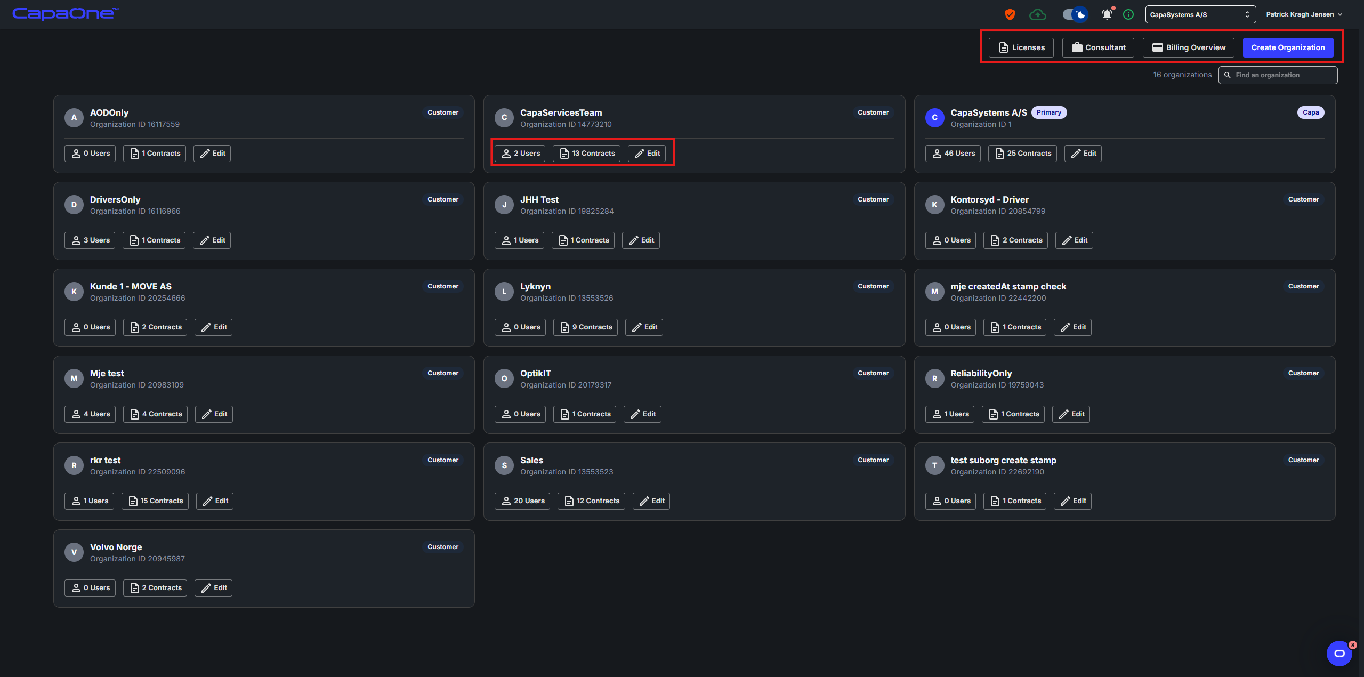Edit CapaServicesTeam organization
Screen dimensions: 1364x677
pyautogui.click(x=647, y=154)
